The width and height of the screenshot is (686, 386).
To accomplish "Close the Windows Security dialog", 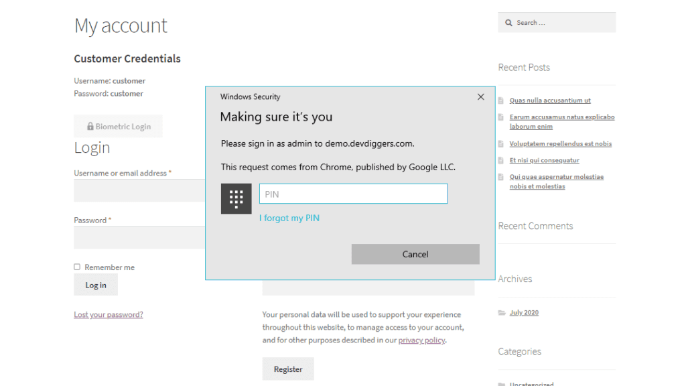I will point(481,96).
